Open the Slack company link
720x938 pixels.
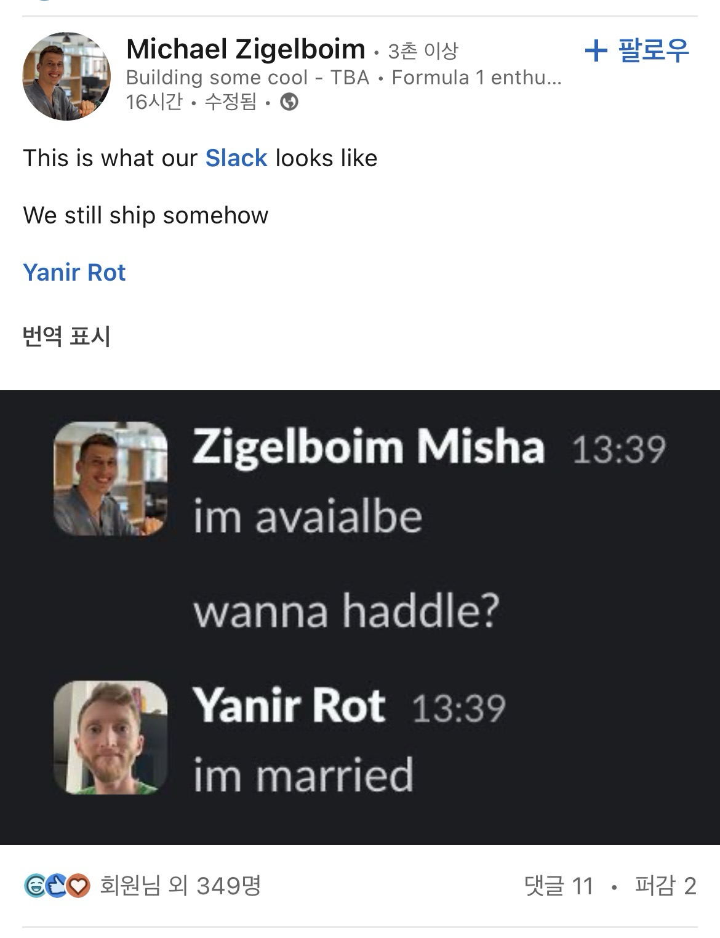236,158
